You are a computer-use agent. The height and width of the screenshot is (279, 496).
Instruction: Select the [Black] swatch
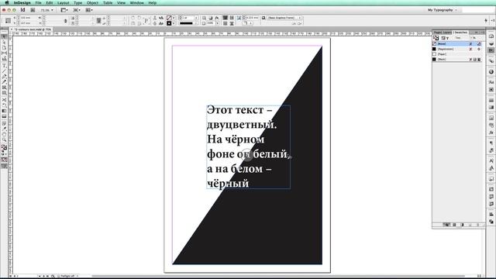(x=457, y=59)
